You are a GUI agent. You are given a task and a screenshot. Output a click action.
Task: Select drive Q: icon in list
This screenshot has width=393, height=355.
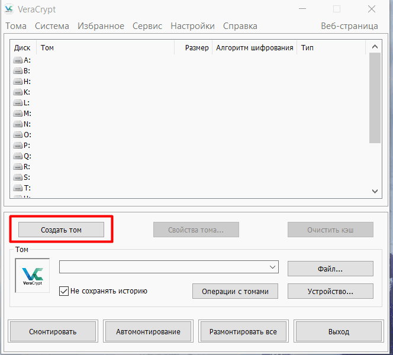pos(18,156)
